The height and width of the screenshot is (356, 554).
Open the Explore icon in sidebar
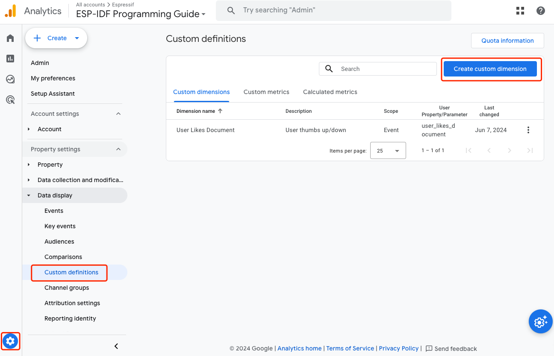(10, 79)
